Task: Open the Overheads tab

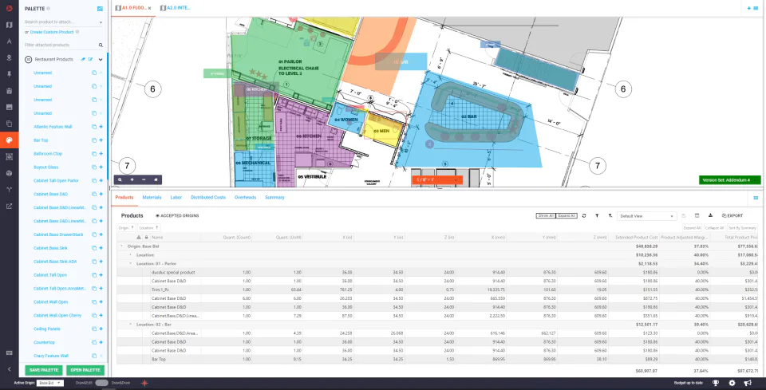Action: [245, 197]
